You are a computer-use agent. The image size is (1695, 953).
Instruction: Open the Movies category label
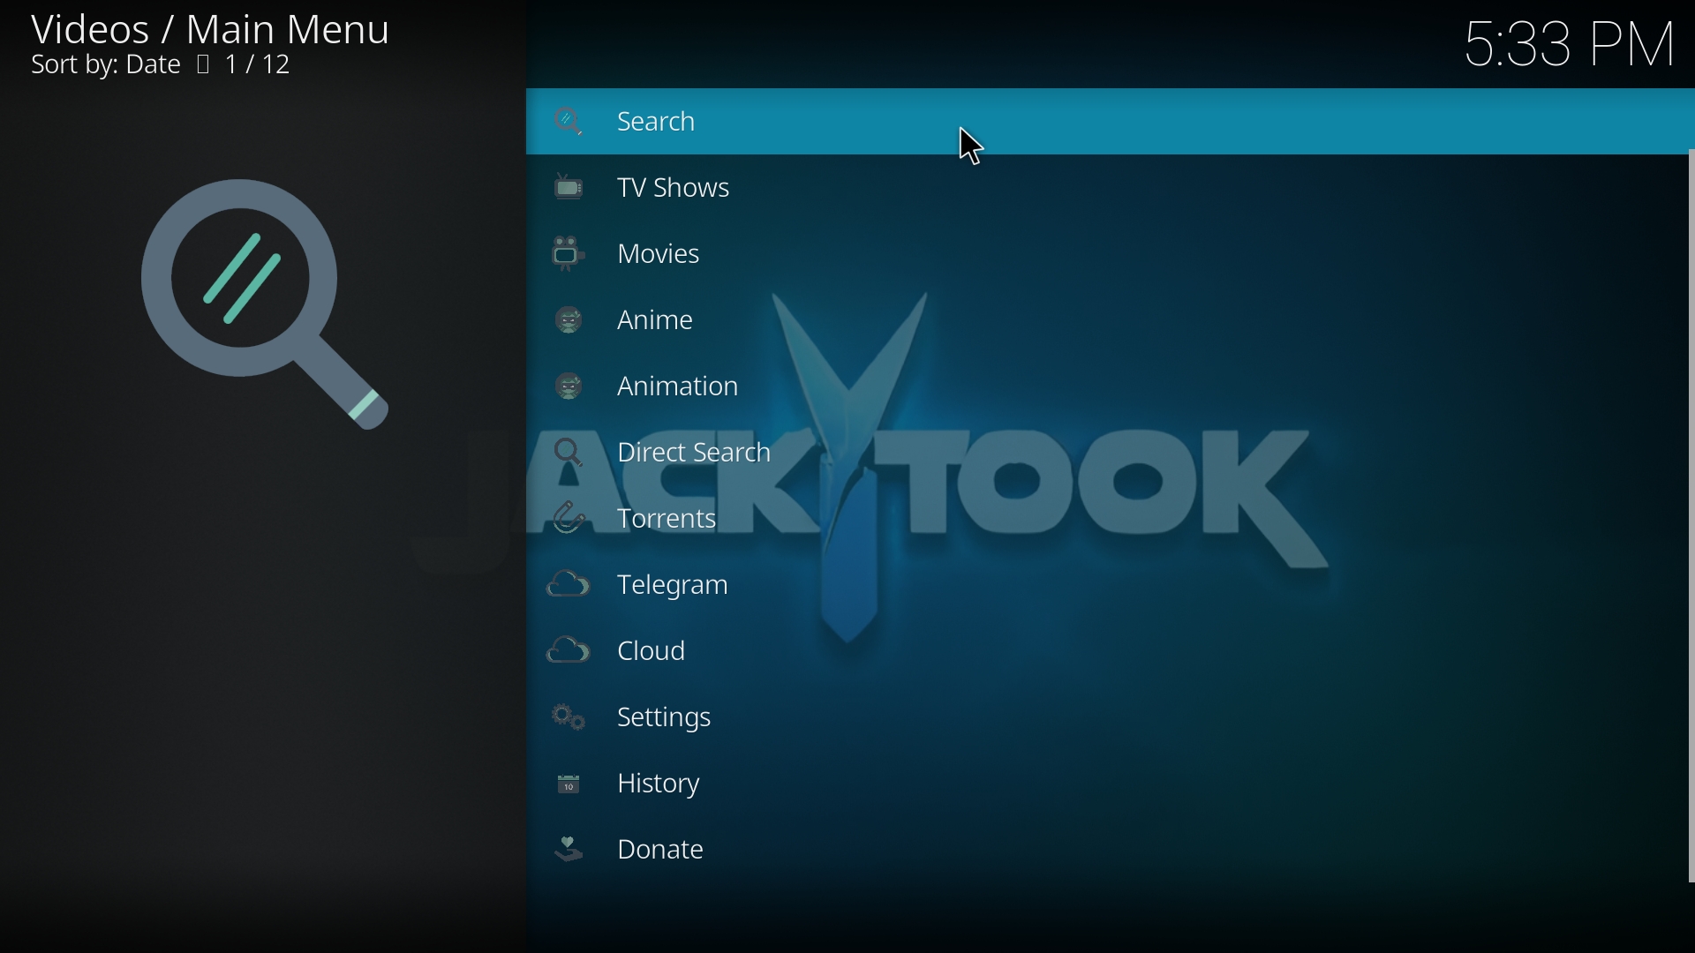click(x=660, y=255)
